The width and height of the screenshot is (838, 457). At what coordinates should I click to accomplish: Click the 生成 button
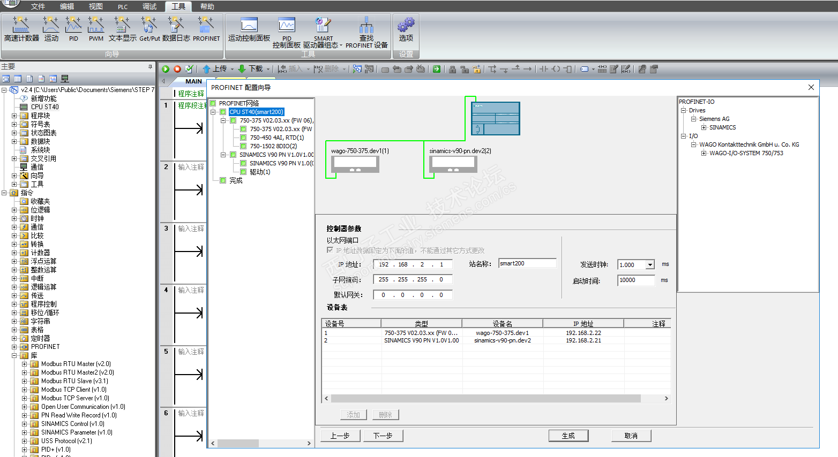(x=568, y=436)
